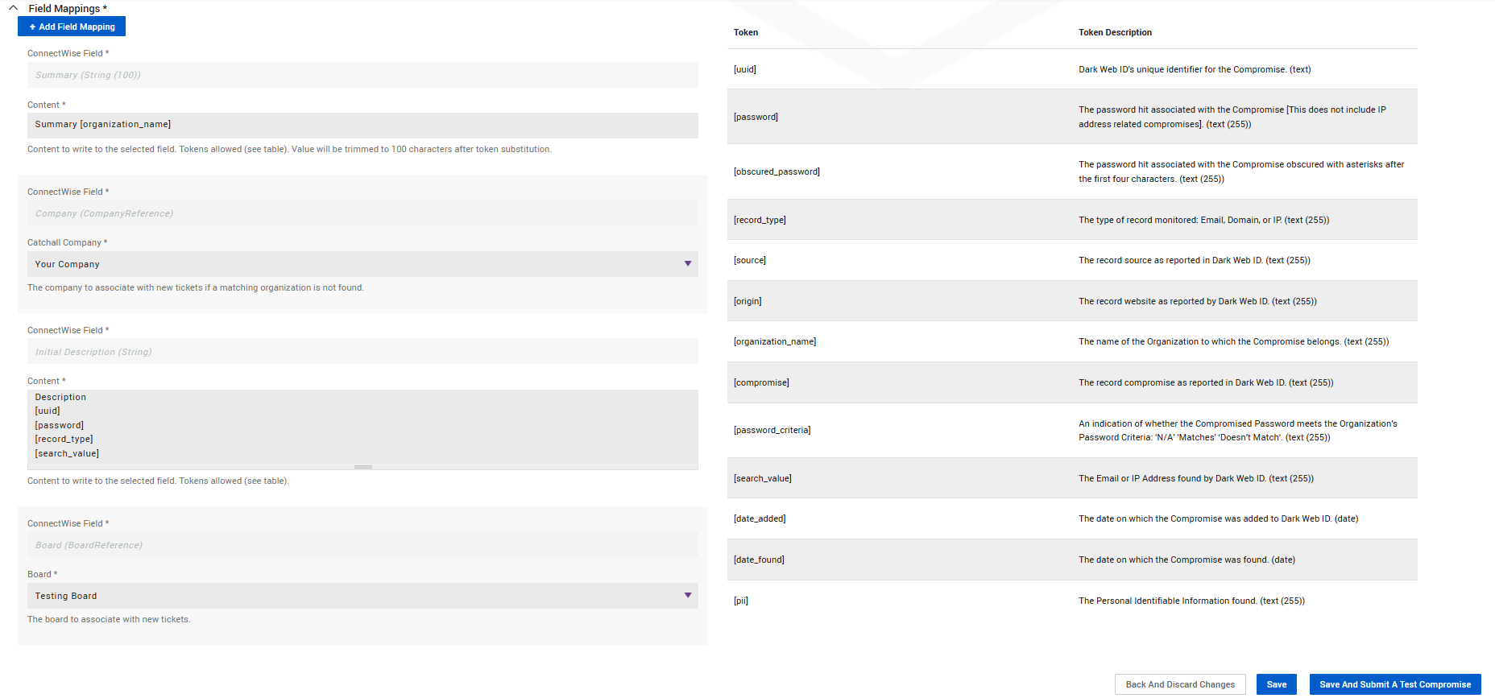Click the Company ConnectWise Field input
1495x698 pixels.
(x=362, y=213)
